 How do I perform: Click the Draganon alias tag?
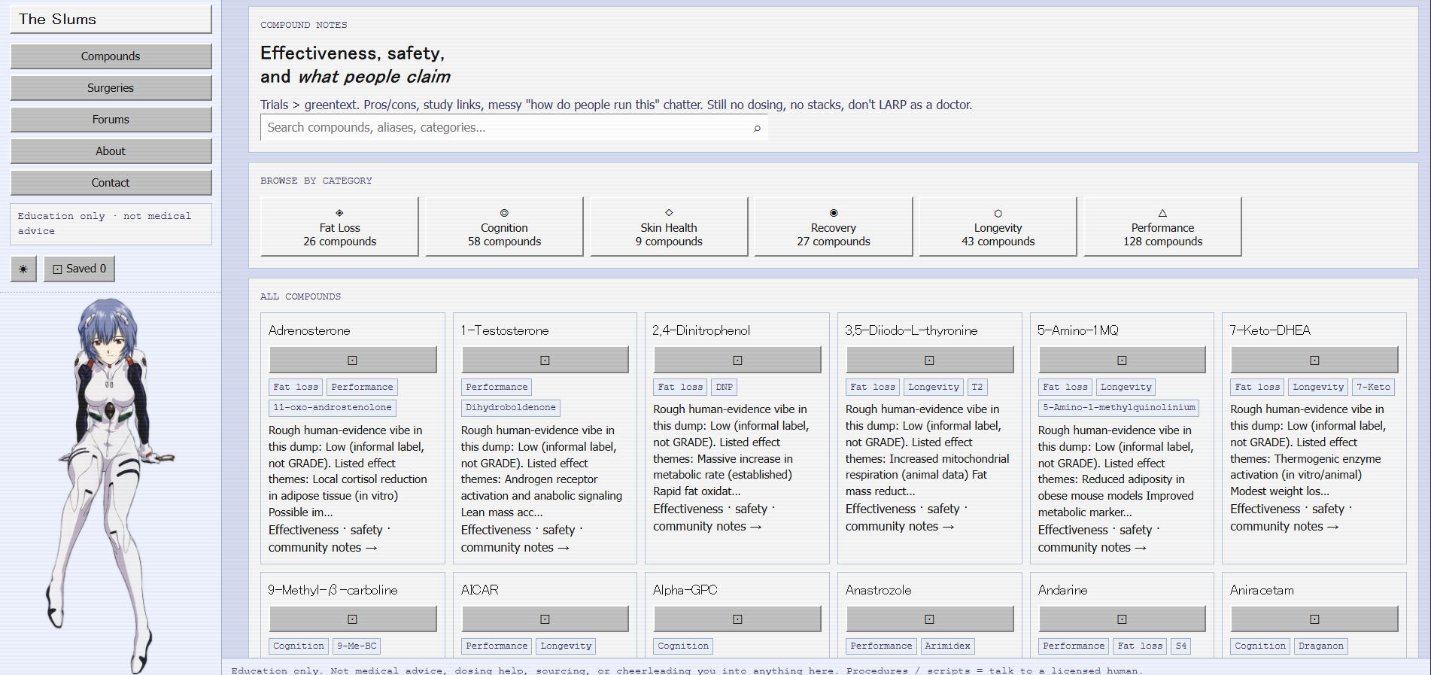[1320, 646]
